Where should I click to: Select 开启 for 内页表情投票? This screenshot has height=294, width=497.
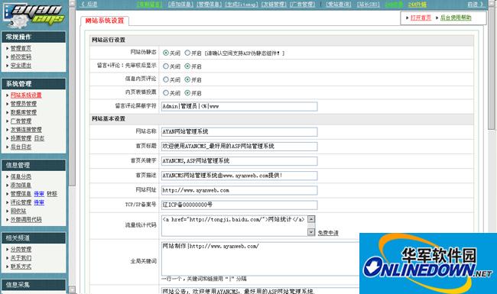[187, 92]
